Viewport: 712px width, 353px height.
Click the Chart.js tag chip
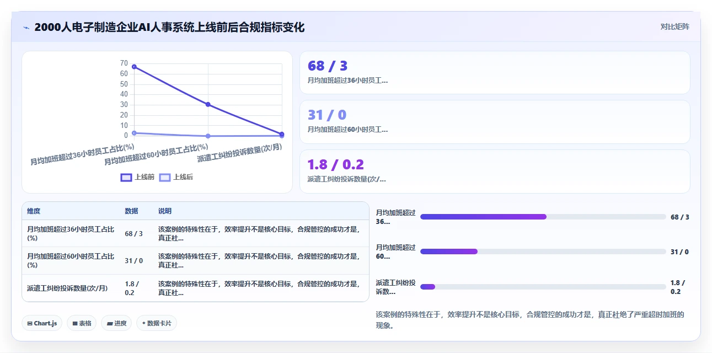tap(42, 323)
